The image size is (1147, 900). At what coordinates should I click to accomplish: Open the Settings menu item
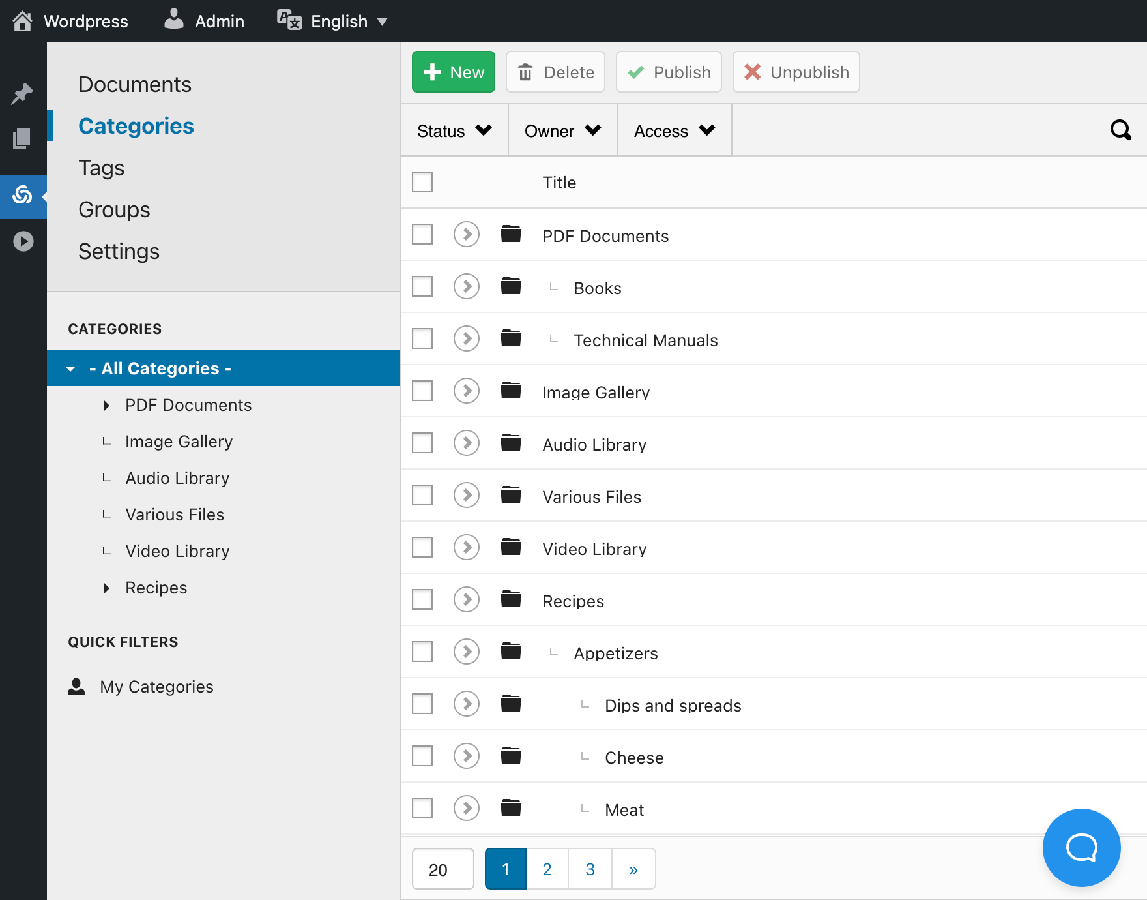(119, 251)
